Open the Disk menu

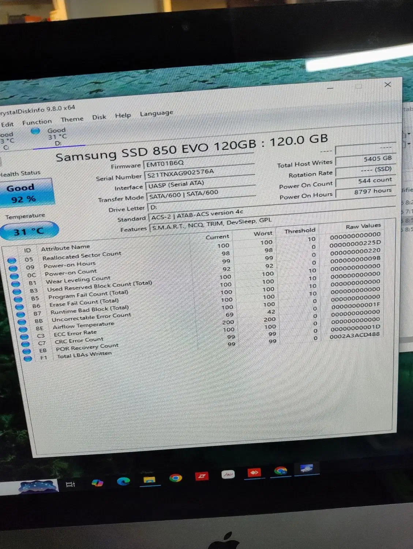[x=99, y=117]
